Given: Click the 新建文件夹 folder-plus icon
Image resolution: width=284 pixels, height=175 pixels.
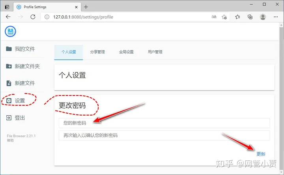Looking at the screenshot, I should (9, 66).
